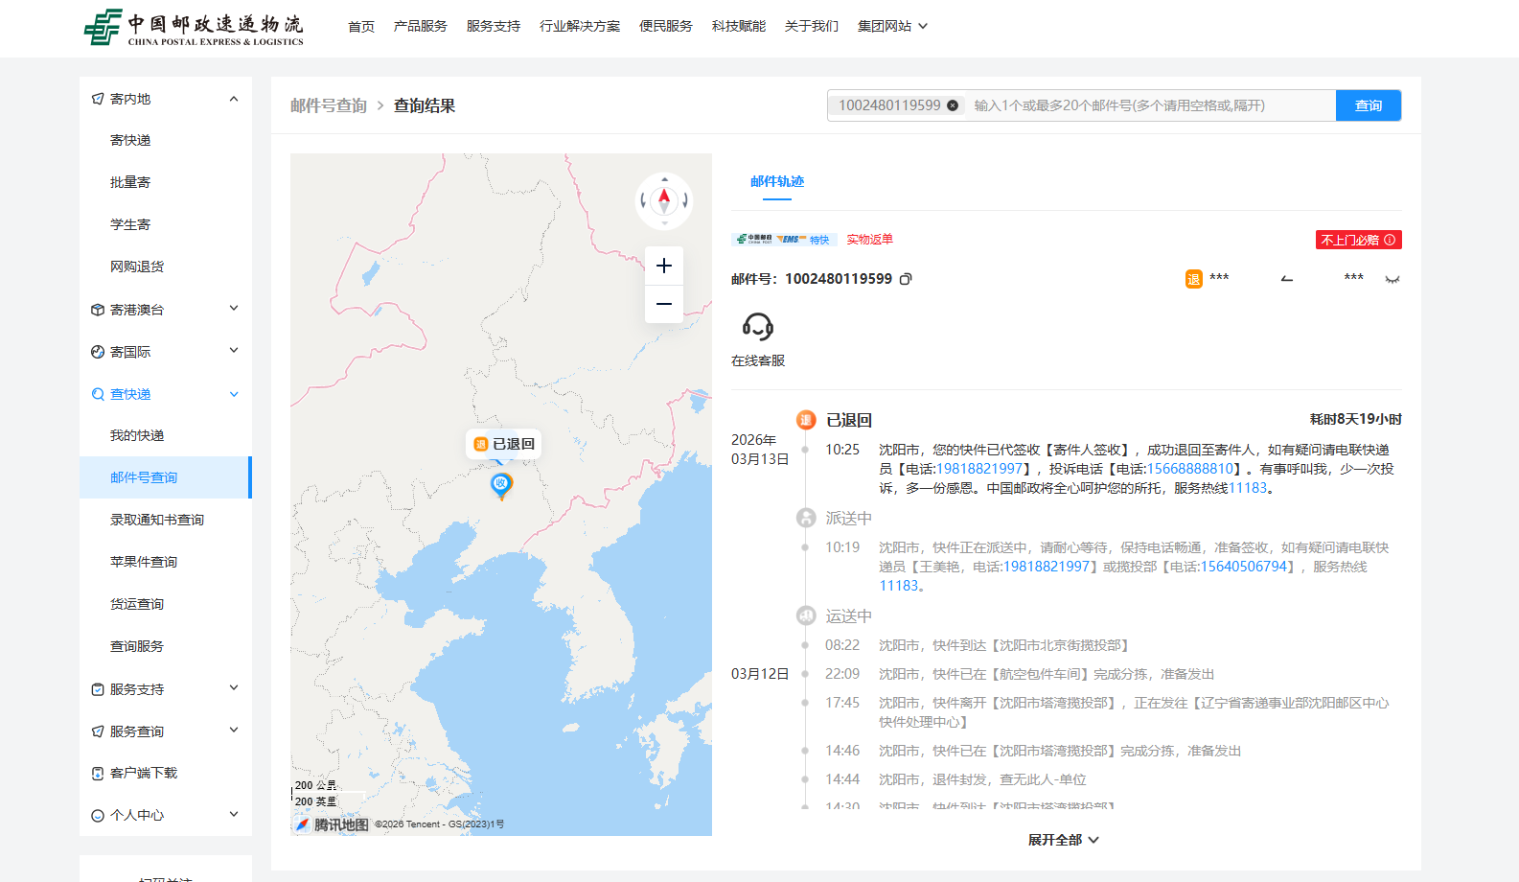Remove the 1002480119599 tag from search
This screenshot has width=1519, height=882.
coord(953,105)
